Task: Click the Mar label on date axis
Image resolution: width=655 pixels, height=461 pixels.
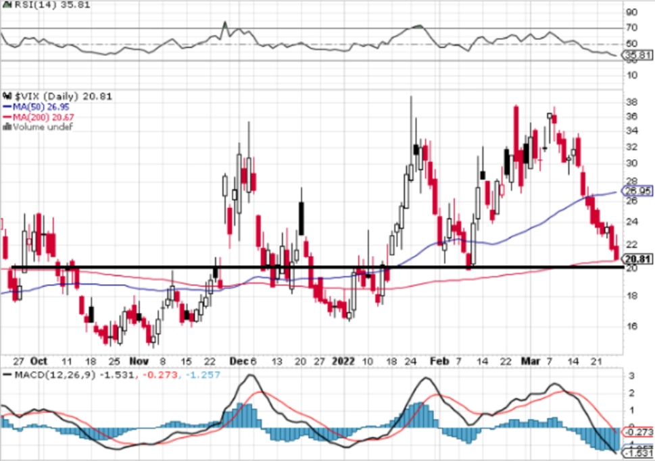Action: pos(531,361)
